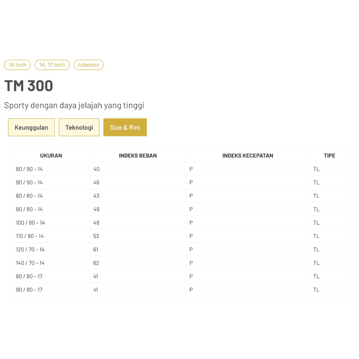Click the 14, 17 Inch tag
This screenshot has width=359, height=359.
coord(52,65)
